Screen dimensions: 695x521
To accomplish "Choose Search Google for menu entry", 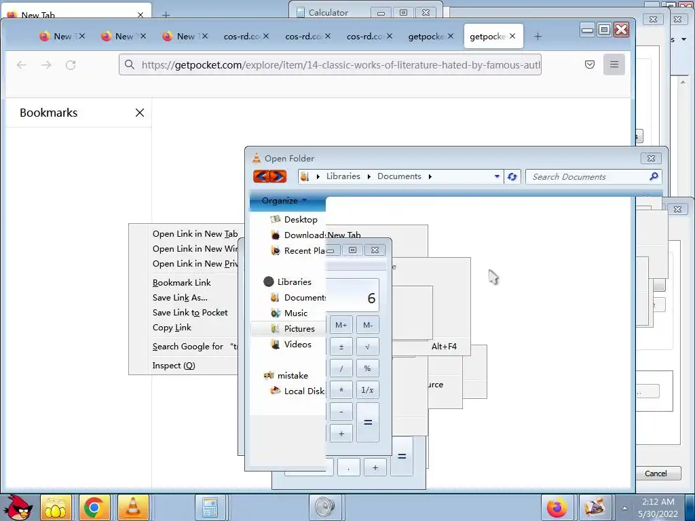I will 195,347.
